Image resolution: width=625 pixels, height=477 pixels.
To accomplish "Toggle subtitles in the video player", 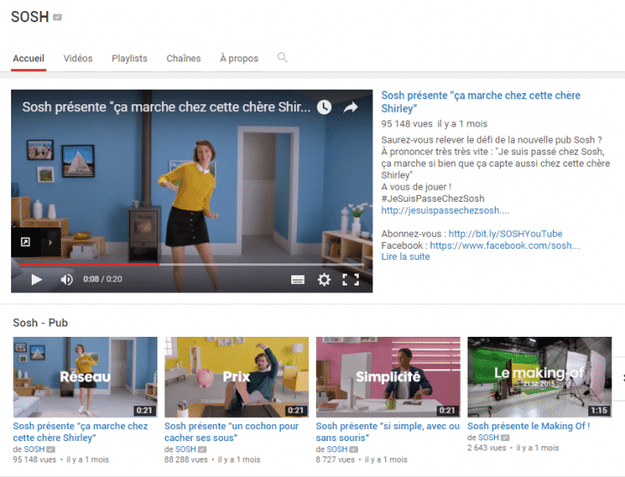I will pos(298,280).
